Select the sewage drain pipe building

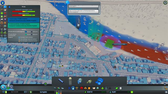89,81
